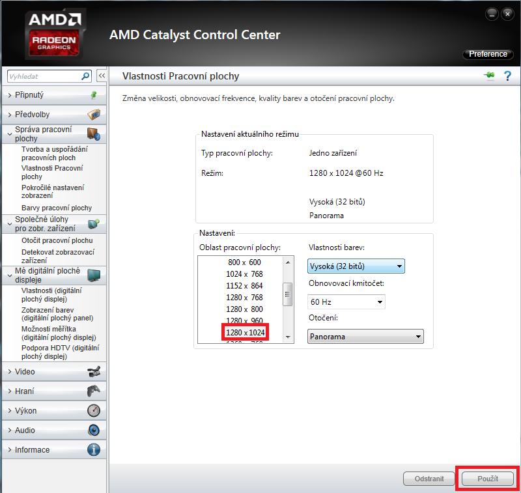Viewport: 521px width, 493px height.
Task: Click the green pin icon in the page header
Action: tap(489, 76)
